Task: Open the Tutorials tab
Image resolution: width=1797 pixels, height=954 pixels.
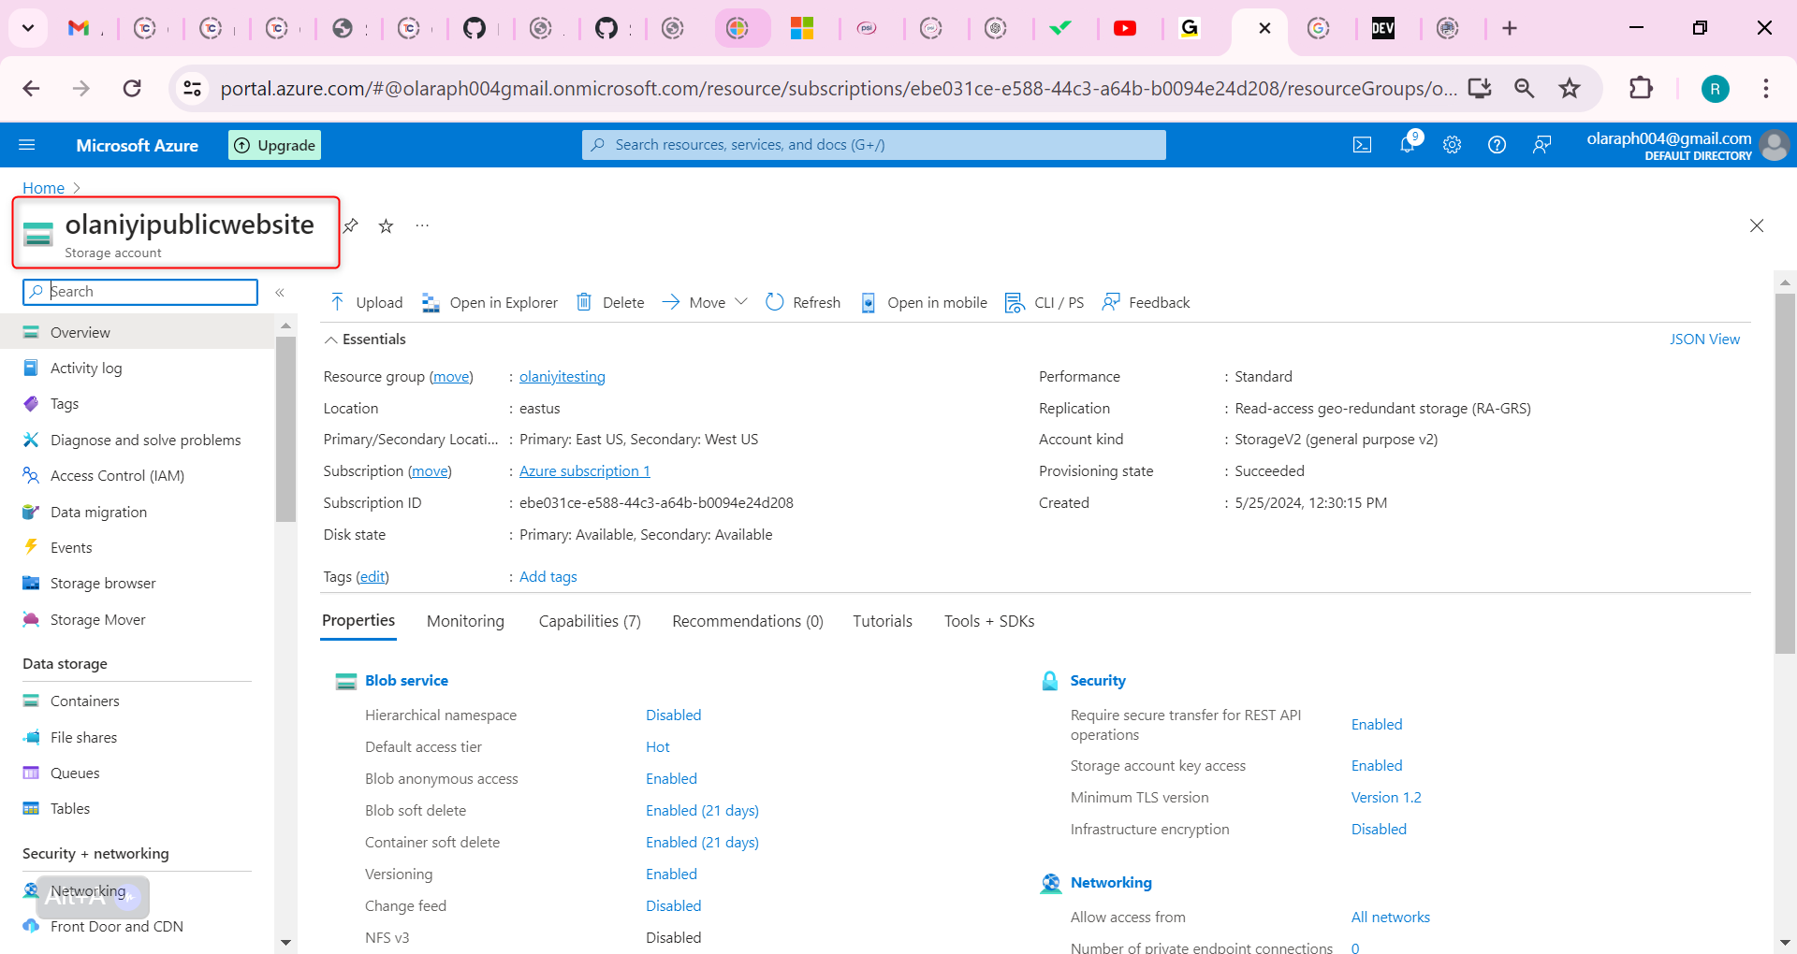Action: coord(882,620)
